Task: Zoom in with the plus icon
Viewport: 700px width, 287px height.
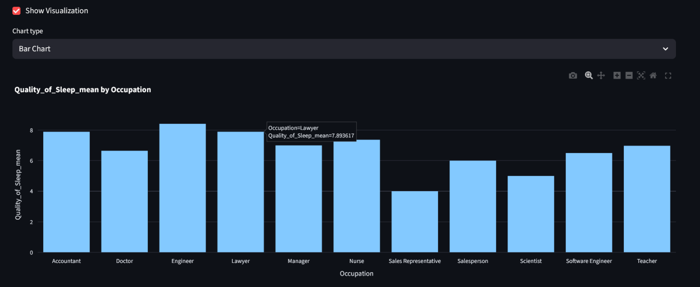Action: 617,76
